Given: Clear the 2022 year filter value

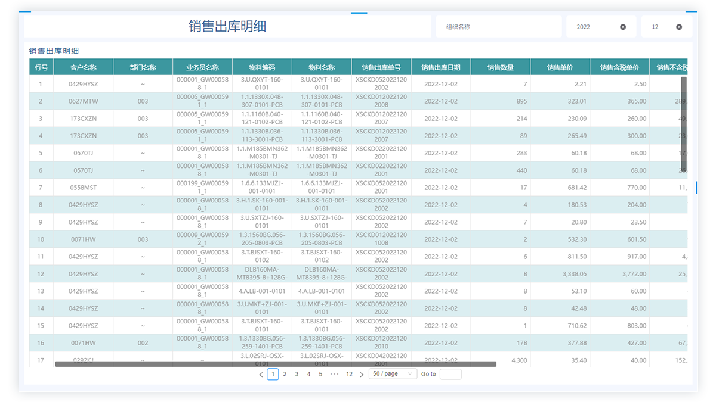Looking at the screenshot, I should click(x=623, y=27).
